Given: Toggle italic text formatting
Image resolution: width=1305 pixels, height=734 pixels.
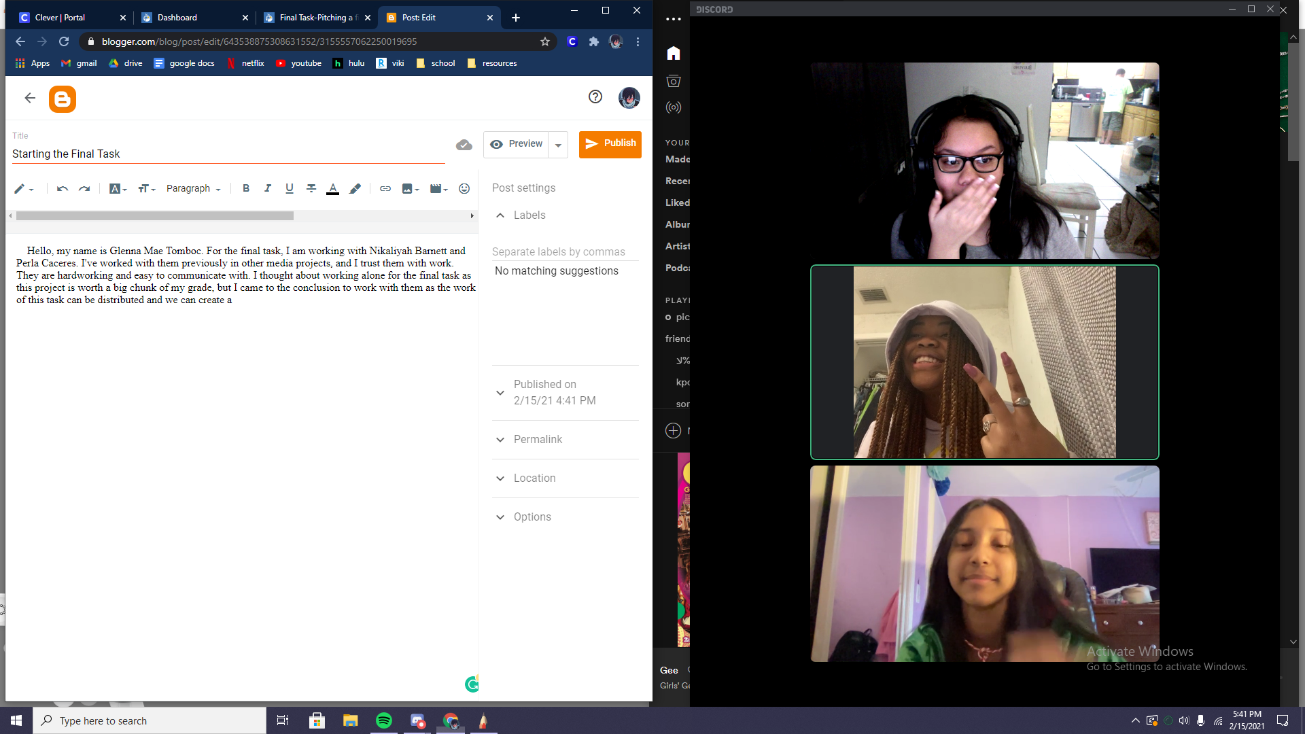Looking at the screenshot, I should [x=268, y=188].
